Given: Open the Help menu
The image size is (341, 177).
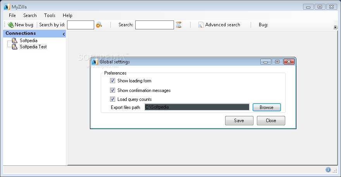Looking at the screenshot, I should [x=67, y=15].
